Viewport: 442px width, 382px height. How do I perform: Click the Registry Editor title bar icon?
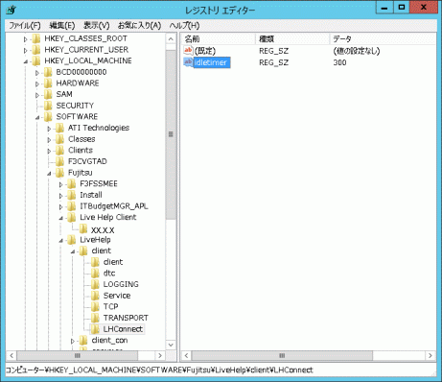[x=12, y=10]
